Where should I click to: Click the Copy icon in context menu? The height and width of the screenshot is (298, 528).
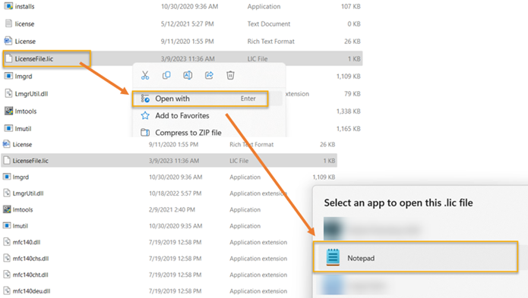click(166, 75)
